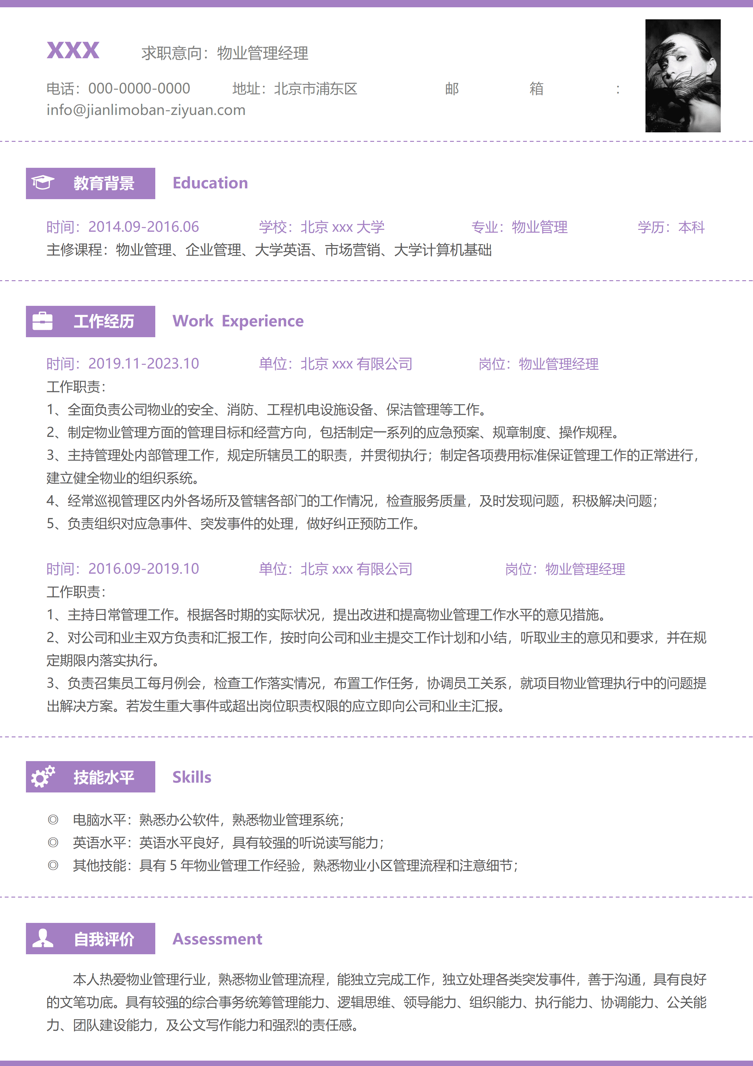Select the Skills English heading
The height and width of the screenshot is (1066, 753).
click(x=191, y=776)
